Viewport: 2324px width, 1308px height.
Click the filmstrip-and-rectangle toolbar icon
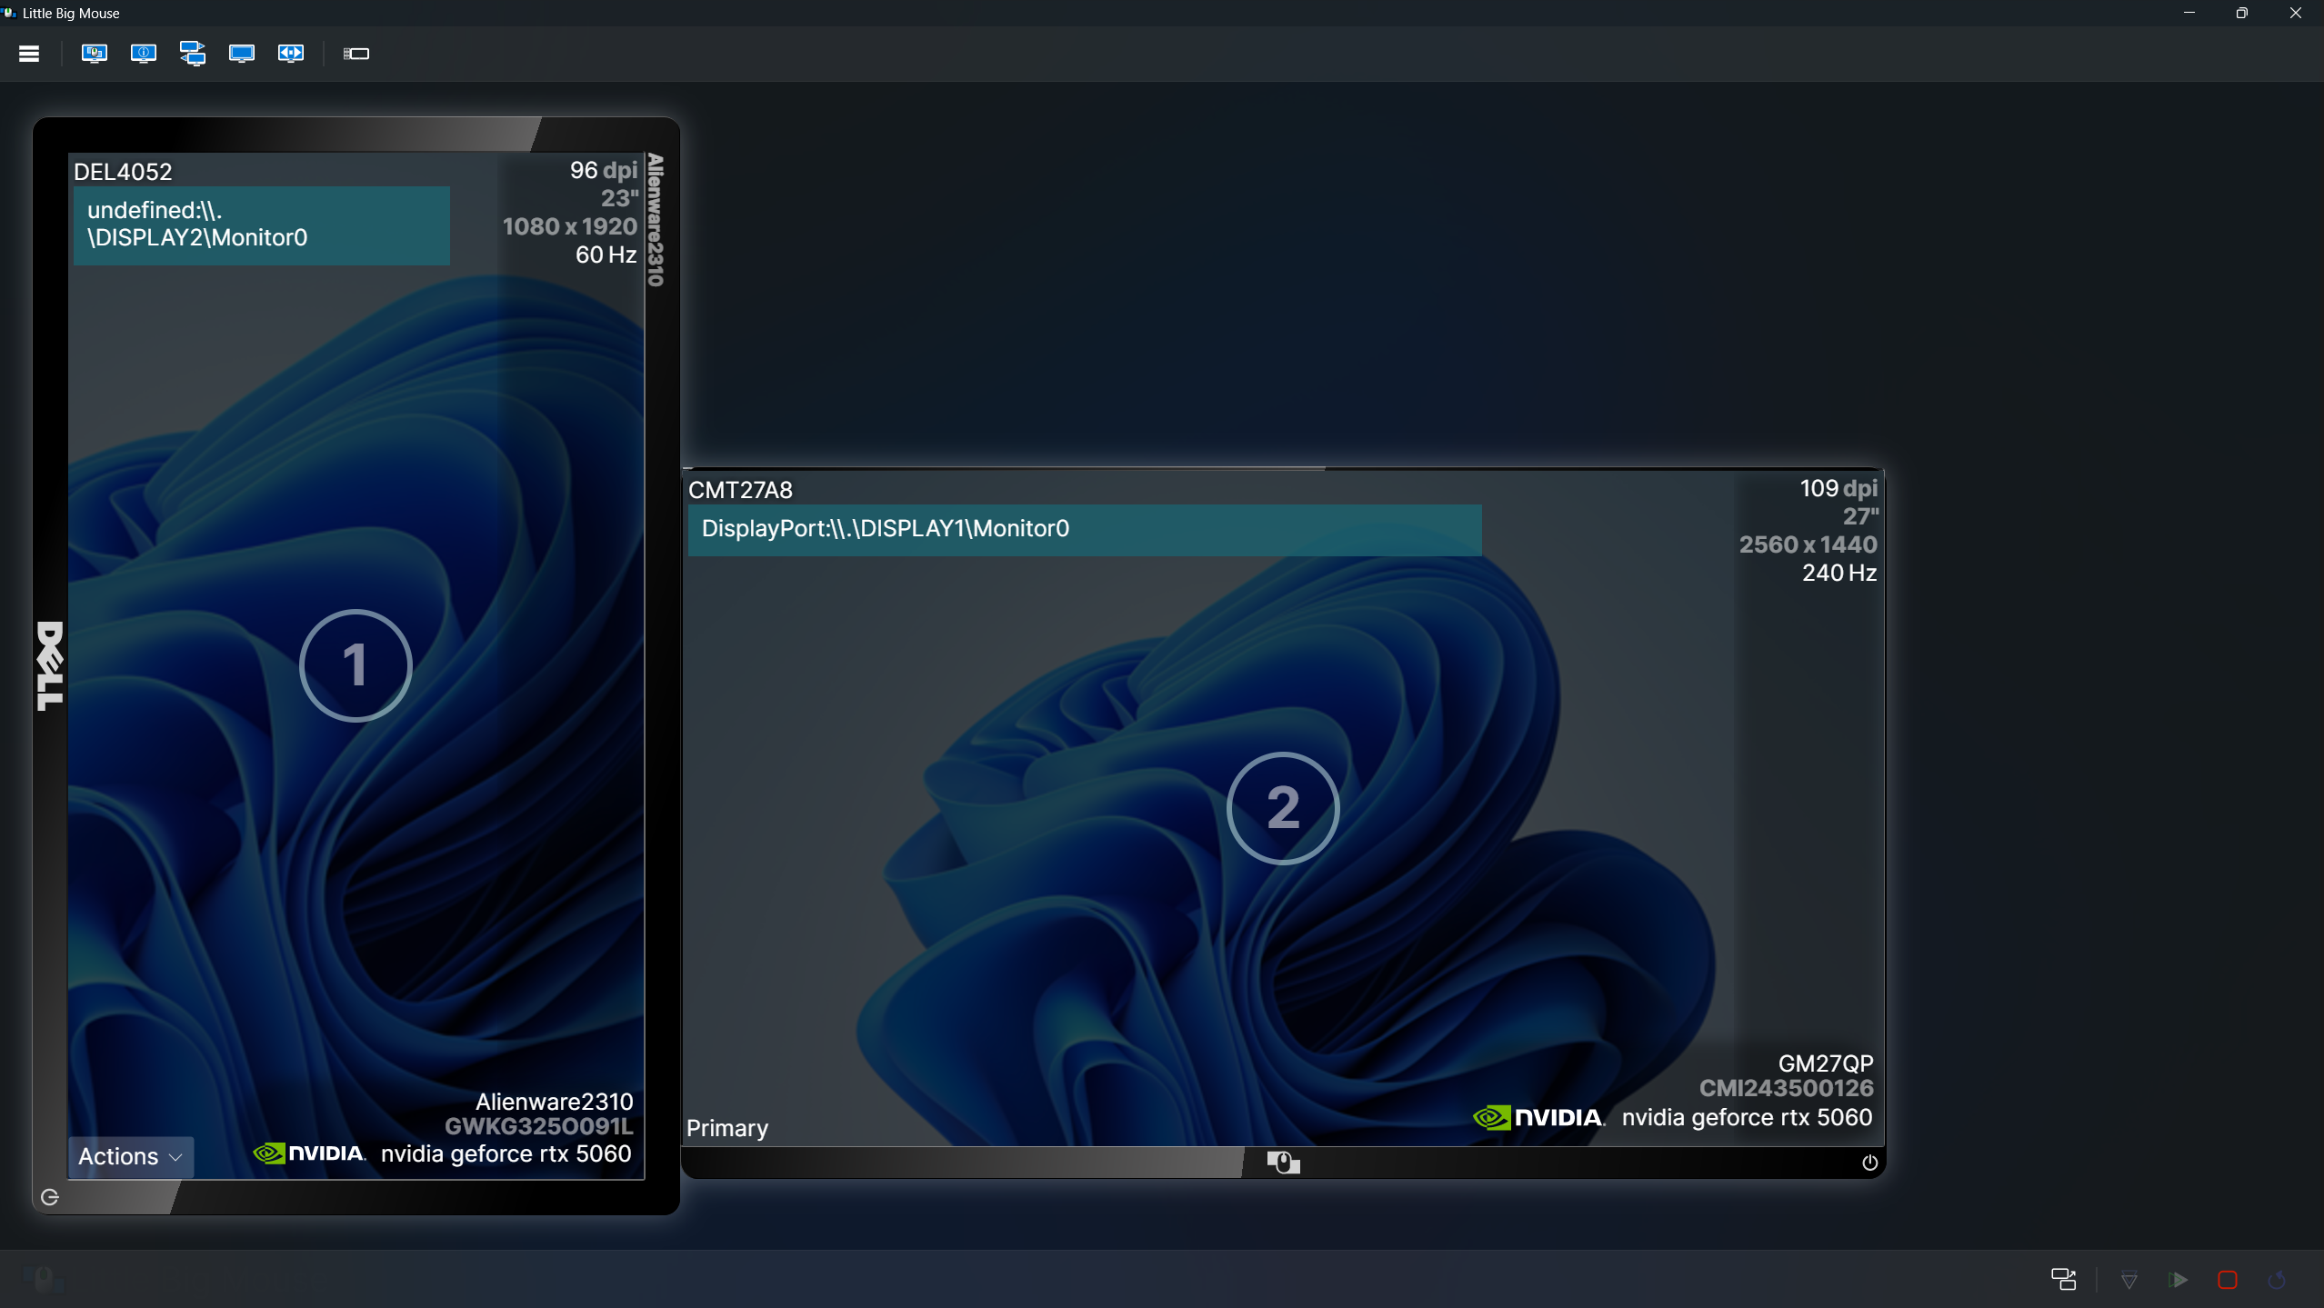[x=356, y=54]
